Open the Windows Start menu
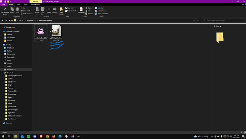Screen dimensions: 246x139 3,137
